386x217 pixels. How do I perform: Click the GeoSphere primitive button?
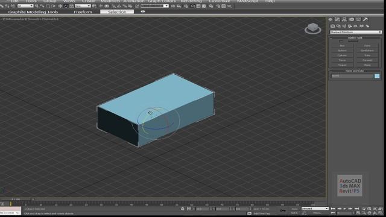pyautogui.click(x=367, y=51)
